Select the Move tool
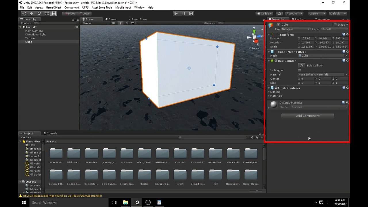368x207 pixels. coord(32,14)
